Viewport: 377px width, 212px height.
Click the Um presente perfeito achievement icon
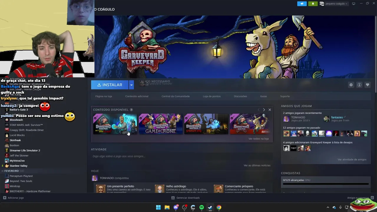[101, 189]
